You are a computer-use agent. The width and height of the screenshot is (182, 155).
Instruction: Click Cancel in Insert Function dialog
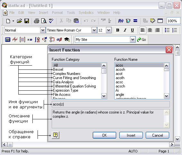pyautogui.click(x=157, y=135)
